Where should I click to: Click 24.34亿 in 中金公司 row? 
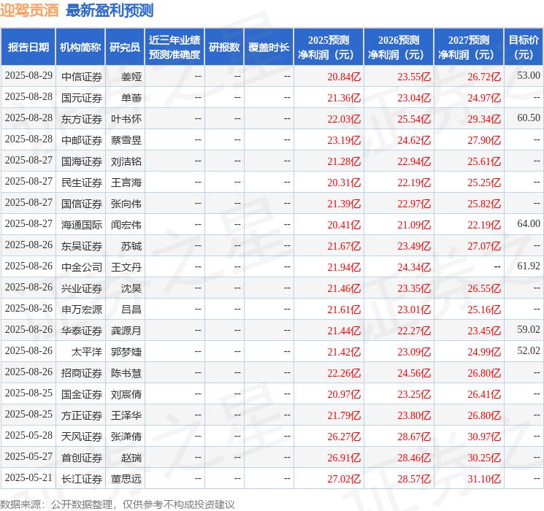(414, 267)
